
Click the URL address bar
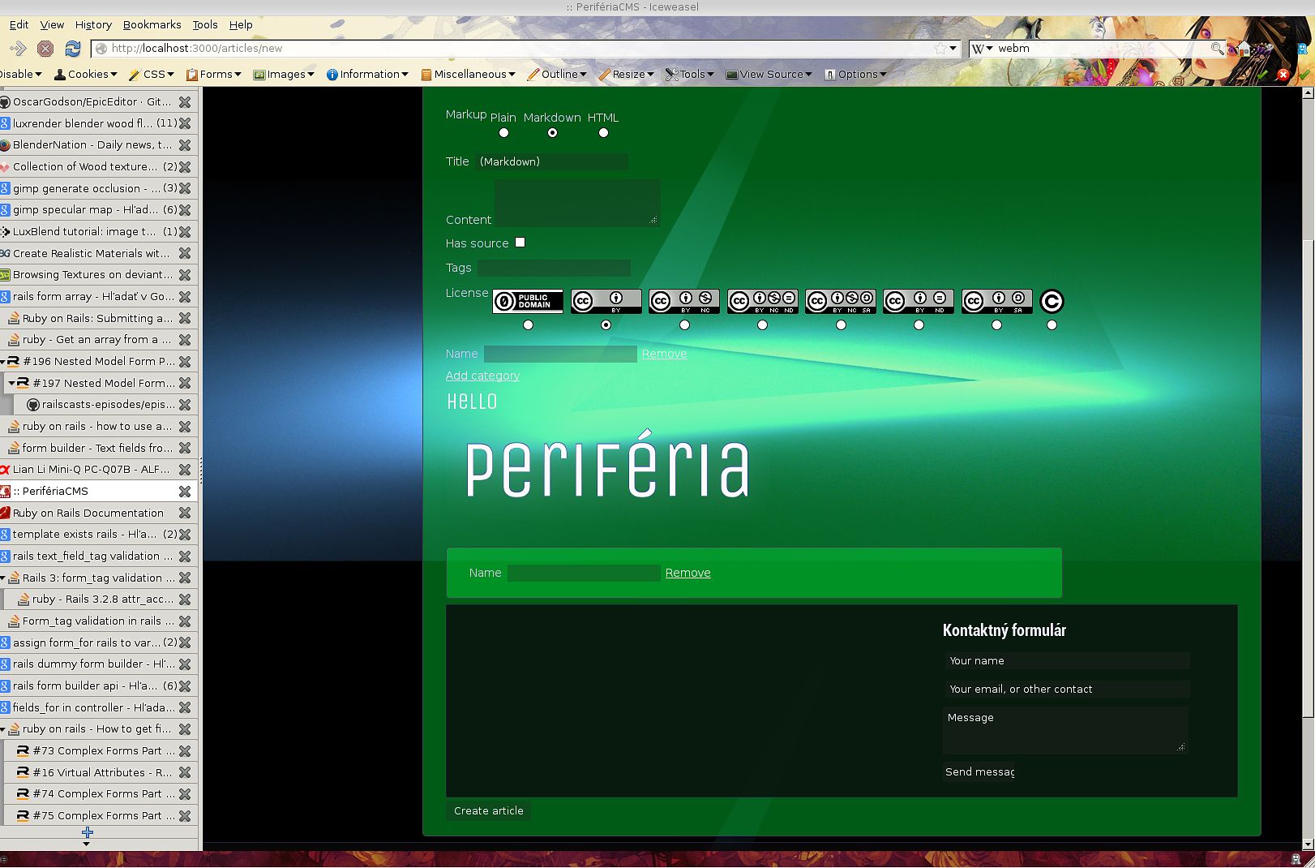point(519,49)
